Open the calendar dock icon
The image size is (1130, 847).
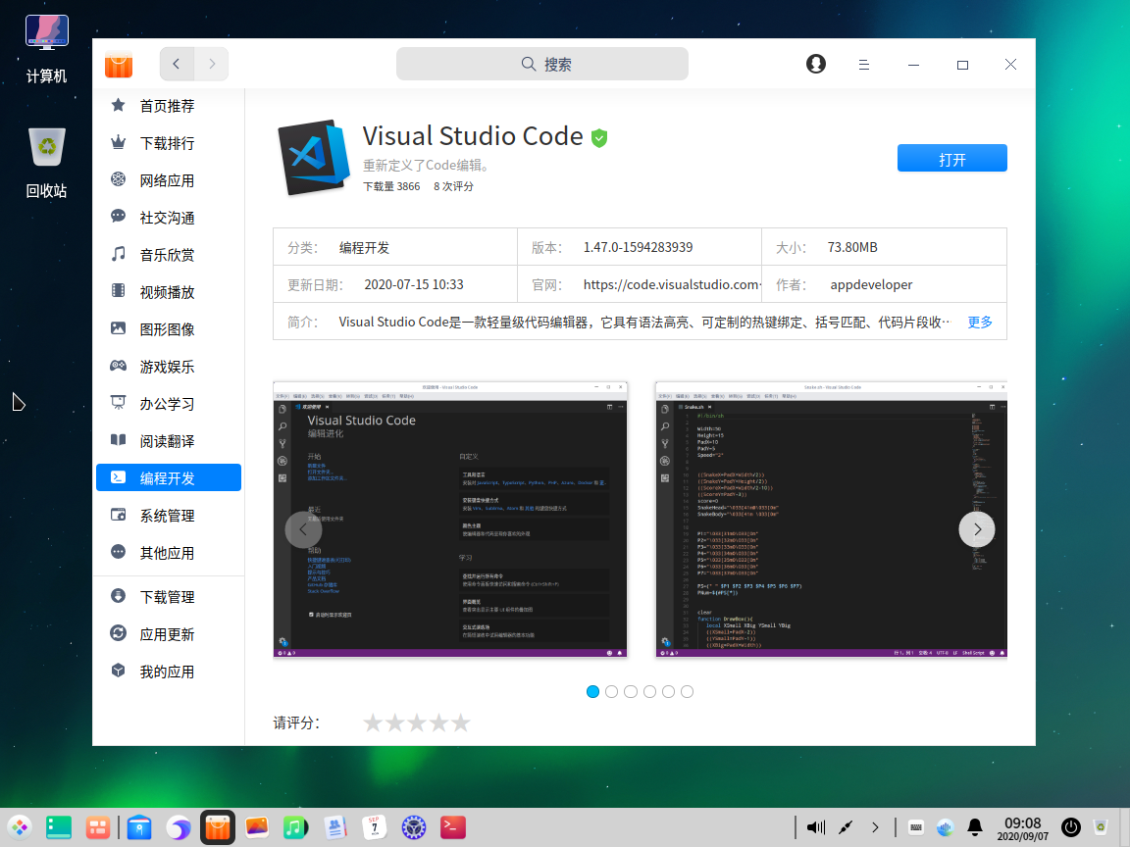pos(374,827)
